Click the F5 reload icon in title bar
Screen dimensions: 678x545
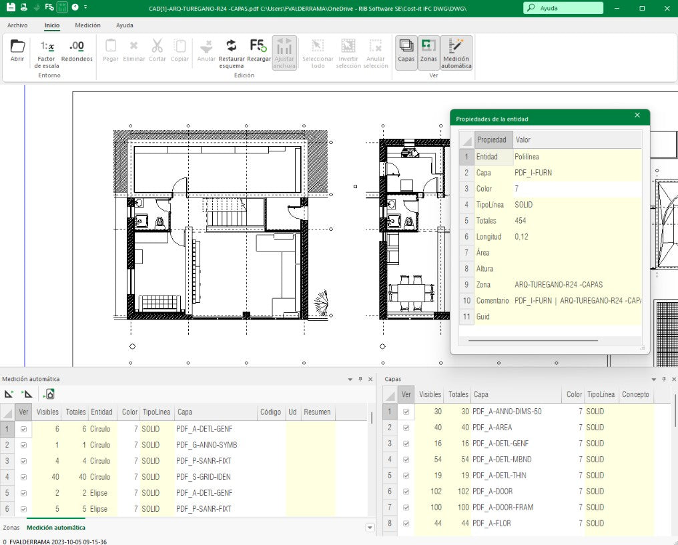tap(49, 7)
